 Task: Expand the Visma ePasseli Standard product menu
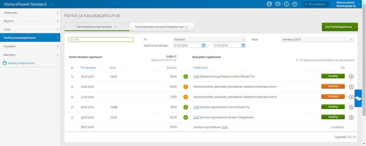click(x=52, y=4)
